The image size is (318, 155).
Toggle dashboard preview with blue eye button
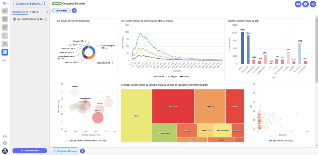click(x=298, y=4)
